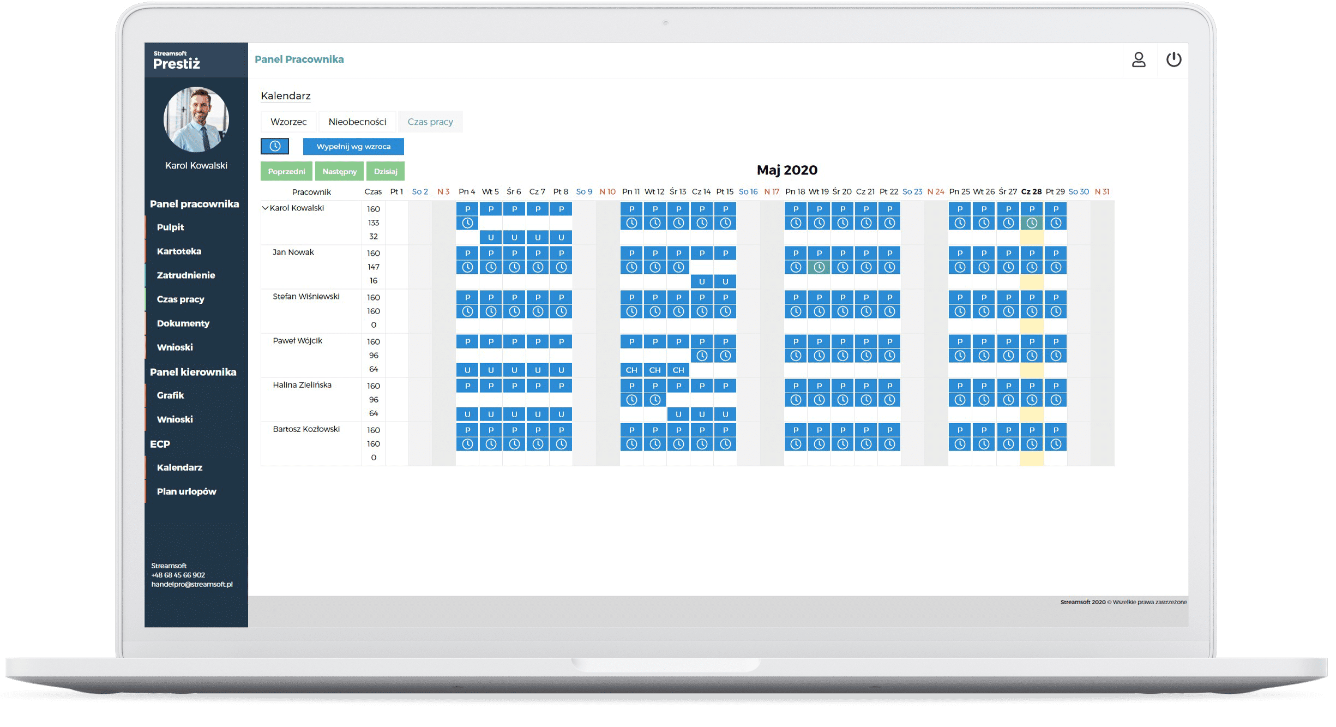
Task: Click the user profile icon top right
Action: pos(1138,59)
